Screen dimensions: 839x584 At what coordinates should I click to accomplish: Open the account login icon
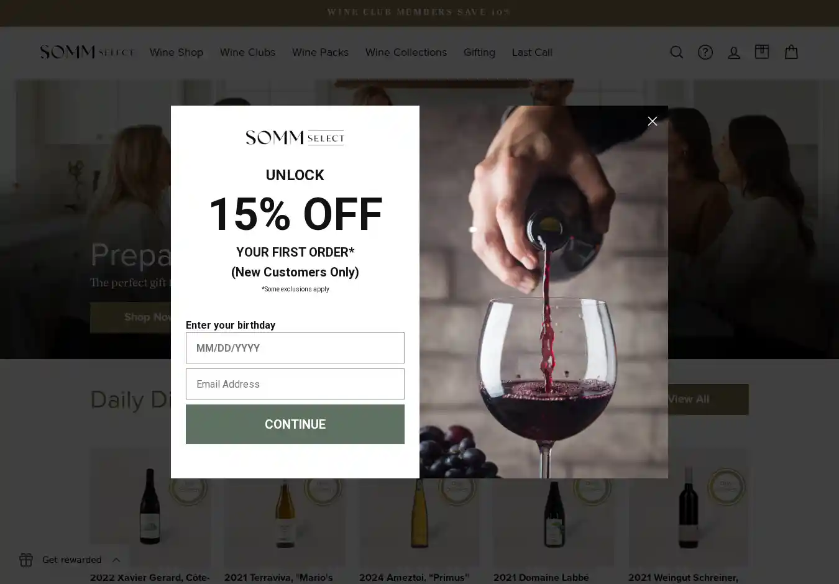[x=733, y=52]
